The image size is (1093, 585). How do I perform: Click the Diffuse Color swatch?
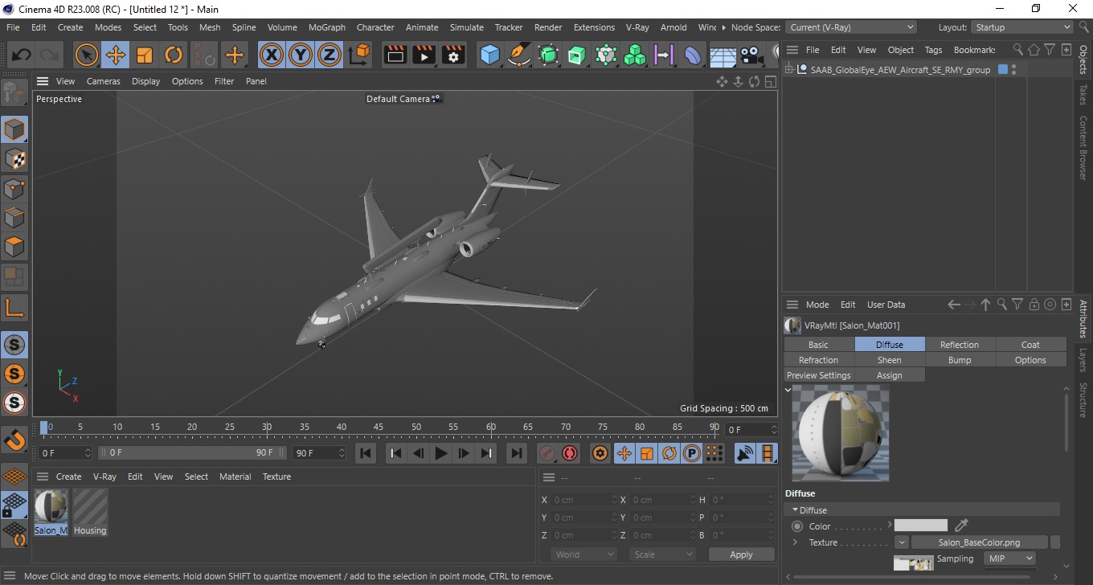[921, 526]
